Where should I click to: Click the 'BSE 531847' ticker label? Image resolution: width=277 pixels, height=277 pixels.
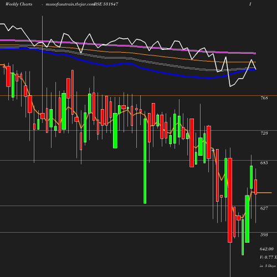[106, 4]
